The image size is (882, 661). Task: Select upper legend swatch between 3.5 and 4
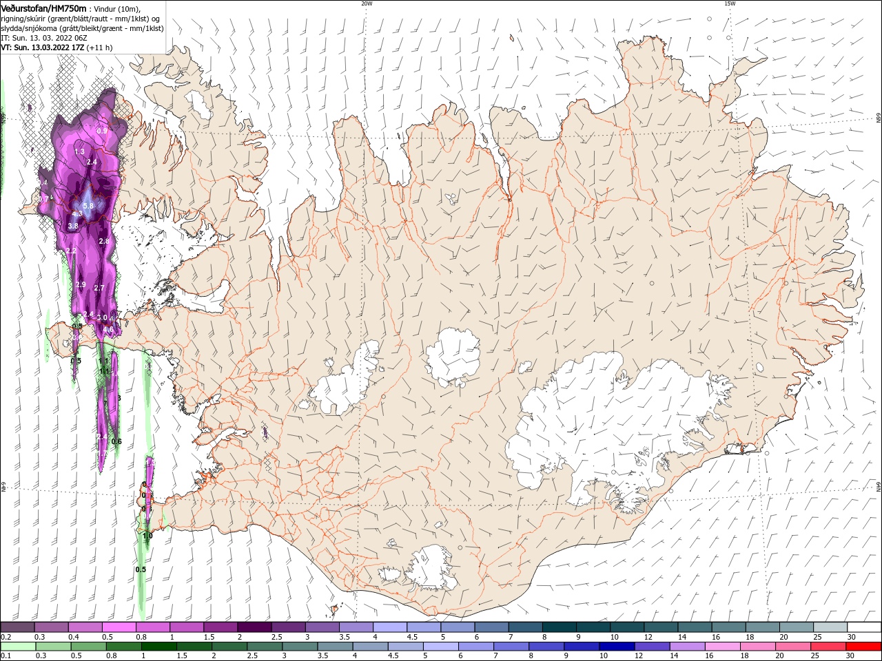coord(356,627)
